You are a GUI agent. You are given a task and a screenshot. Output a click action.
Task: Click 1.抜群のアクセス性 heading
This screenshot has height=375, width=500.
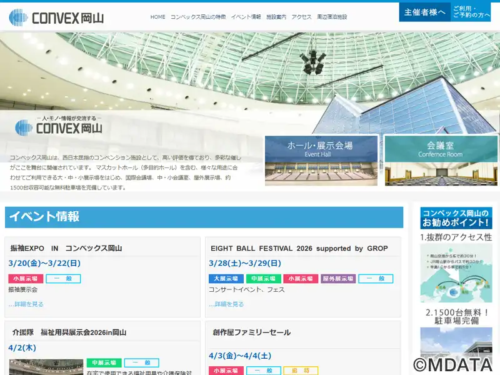point(456,237)
